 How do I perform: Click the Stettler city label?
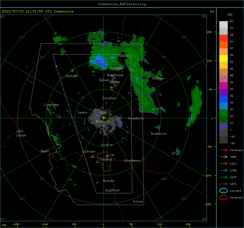(x=158, y=78)
